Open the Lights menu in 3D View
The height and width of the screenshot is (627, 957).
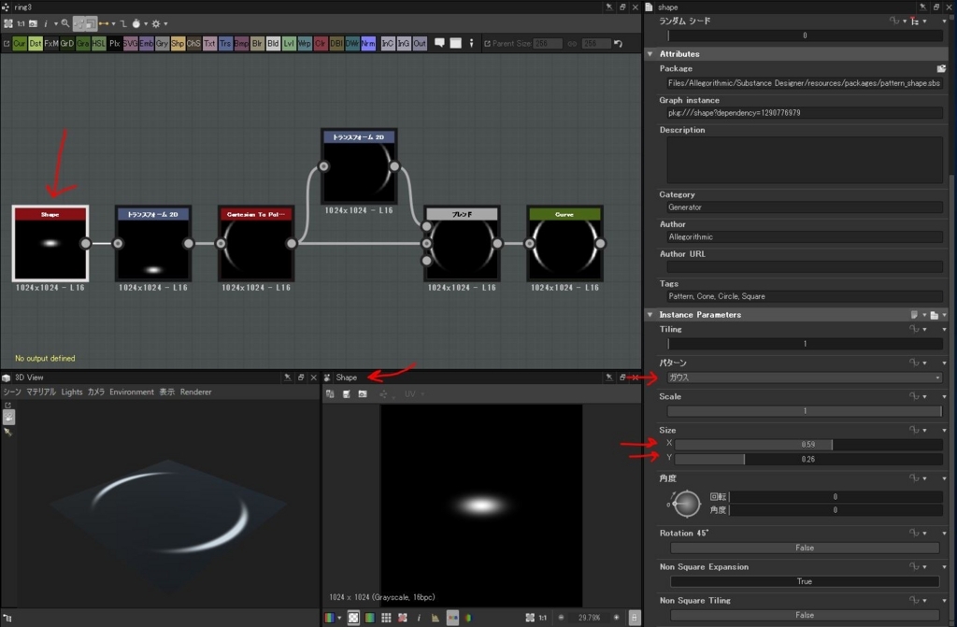click(72, 392)
